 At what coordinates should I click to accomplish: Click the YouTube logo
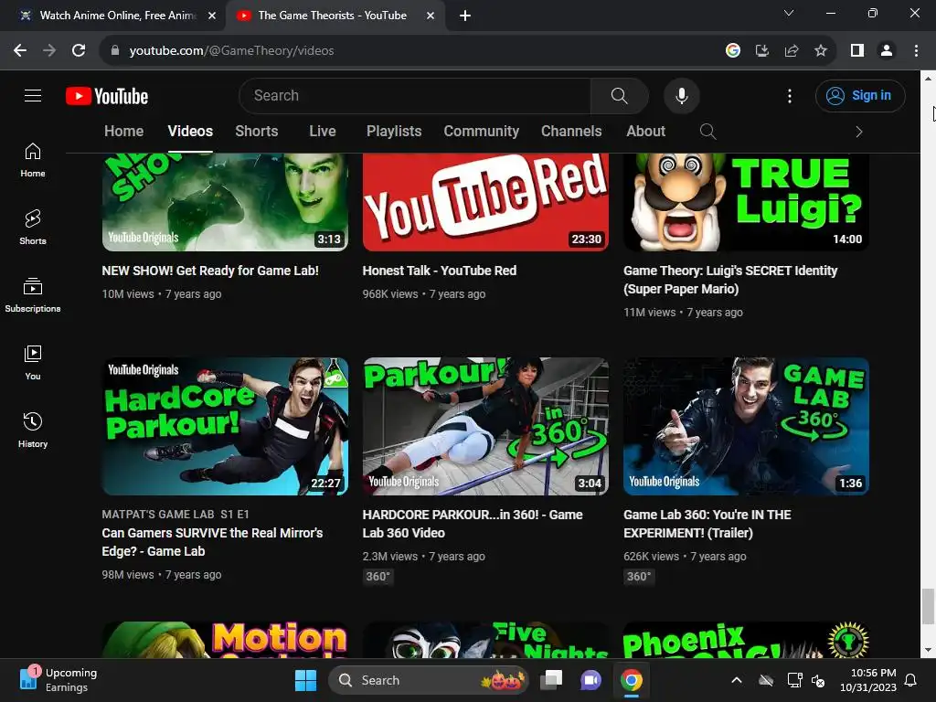(107, 96)
